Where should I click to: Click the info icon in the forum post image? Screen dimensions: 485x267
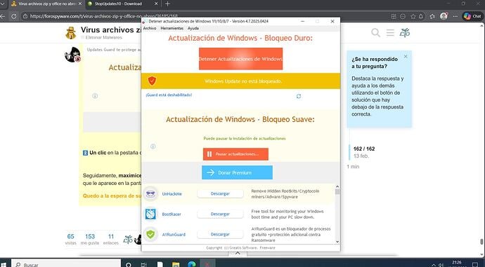[95, 96]
